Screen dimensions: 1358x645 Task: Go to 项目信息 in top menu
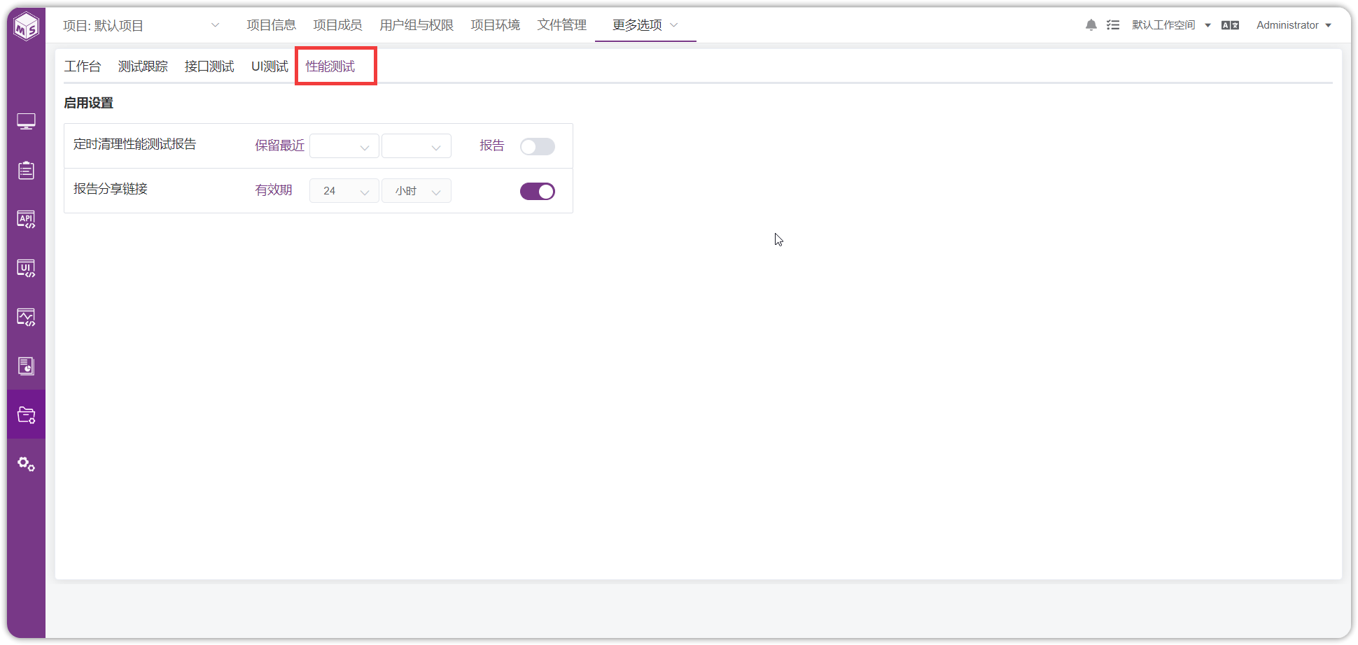point(272,25)
